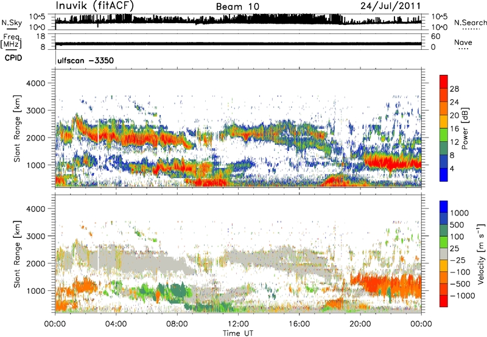Pick the gray segment of velocity color bar
The image size is (487, 337).
[x=444, y=254]
